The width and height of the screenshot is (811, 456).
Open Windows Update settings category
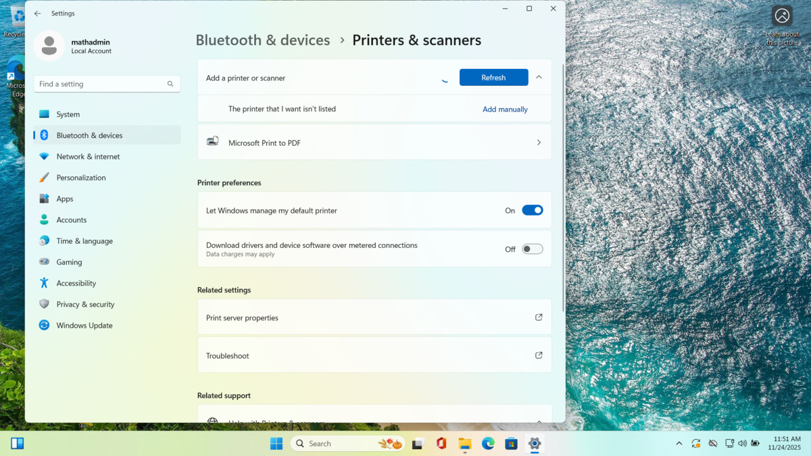(84, 326)
